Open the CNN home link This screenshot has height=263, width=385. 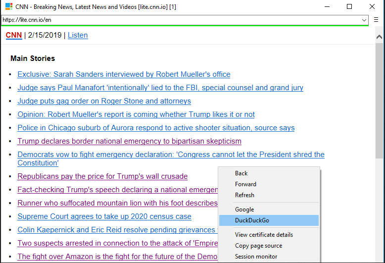pyautogui.click(x=14, y=35)
